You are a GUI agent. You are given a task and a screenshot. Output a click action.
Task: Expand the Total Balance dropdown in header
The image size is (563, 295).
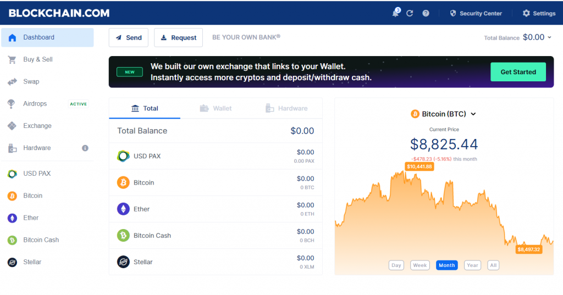pyautogui.click(x=549, y=37)
